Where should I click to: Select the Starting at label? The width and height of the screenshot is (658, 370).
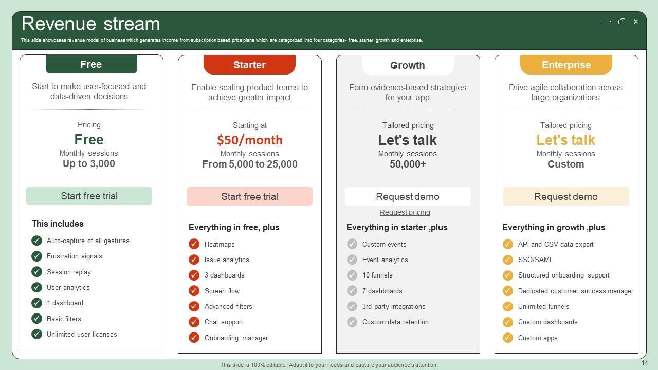[250, 125]
